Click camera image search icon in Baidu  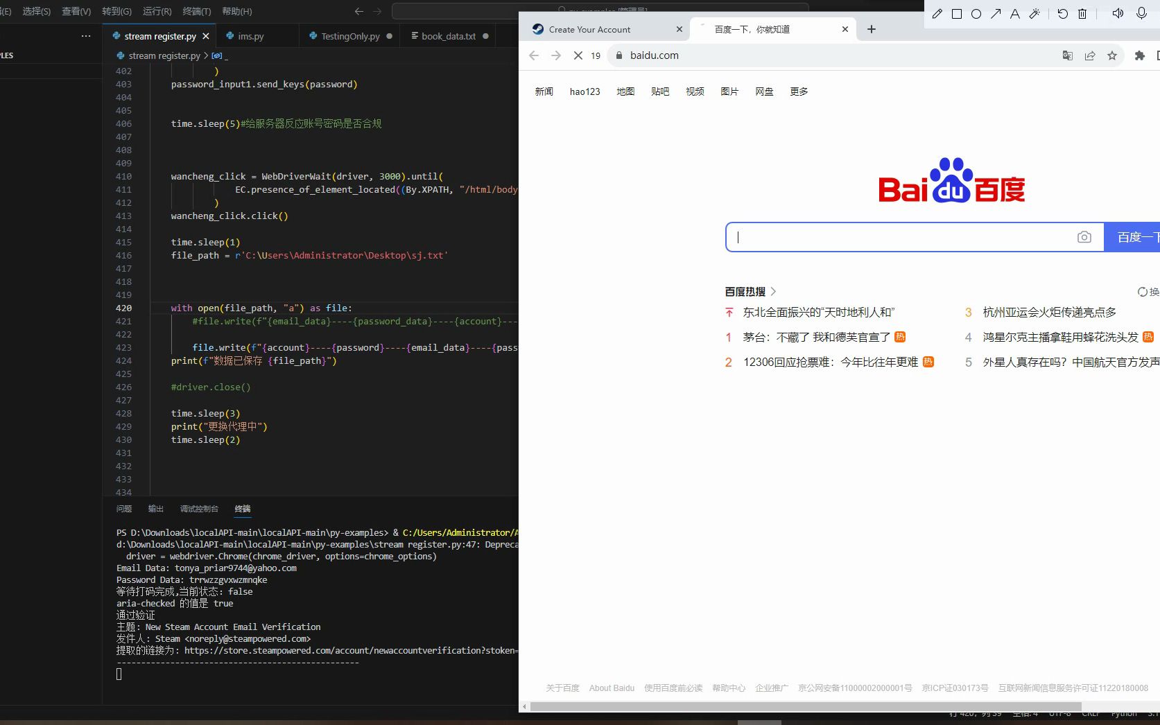point(1084,237)
